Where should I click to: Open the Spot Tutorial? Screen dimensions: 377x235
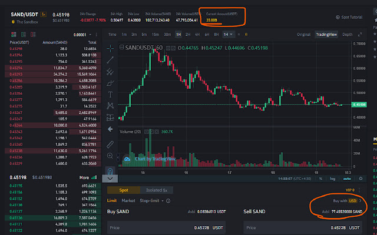(x=349, y=17)
